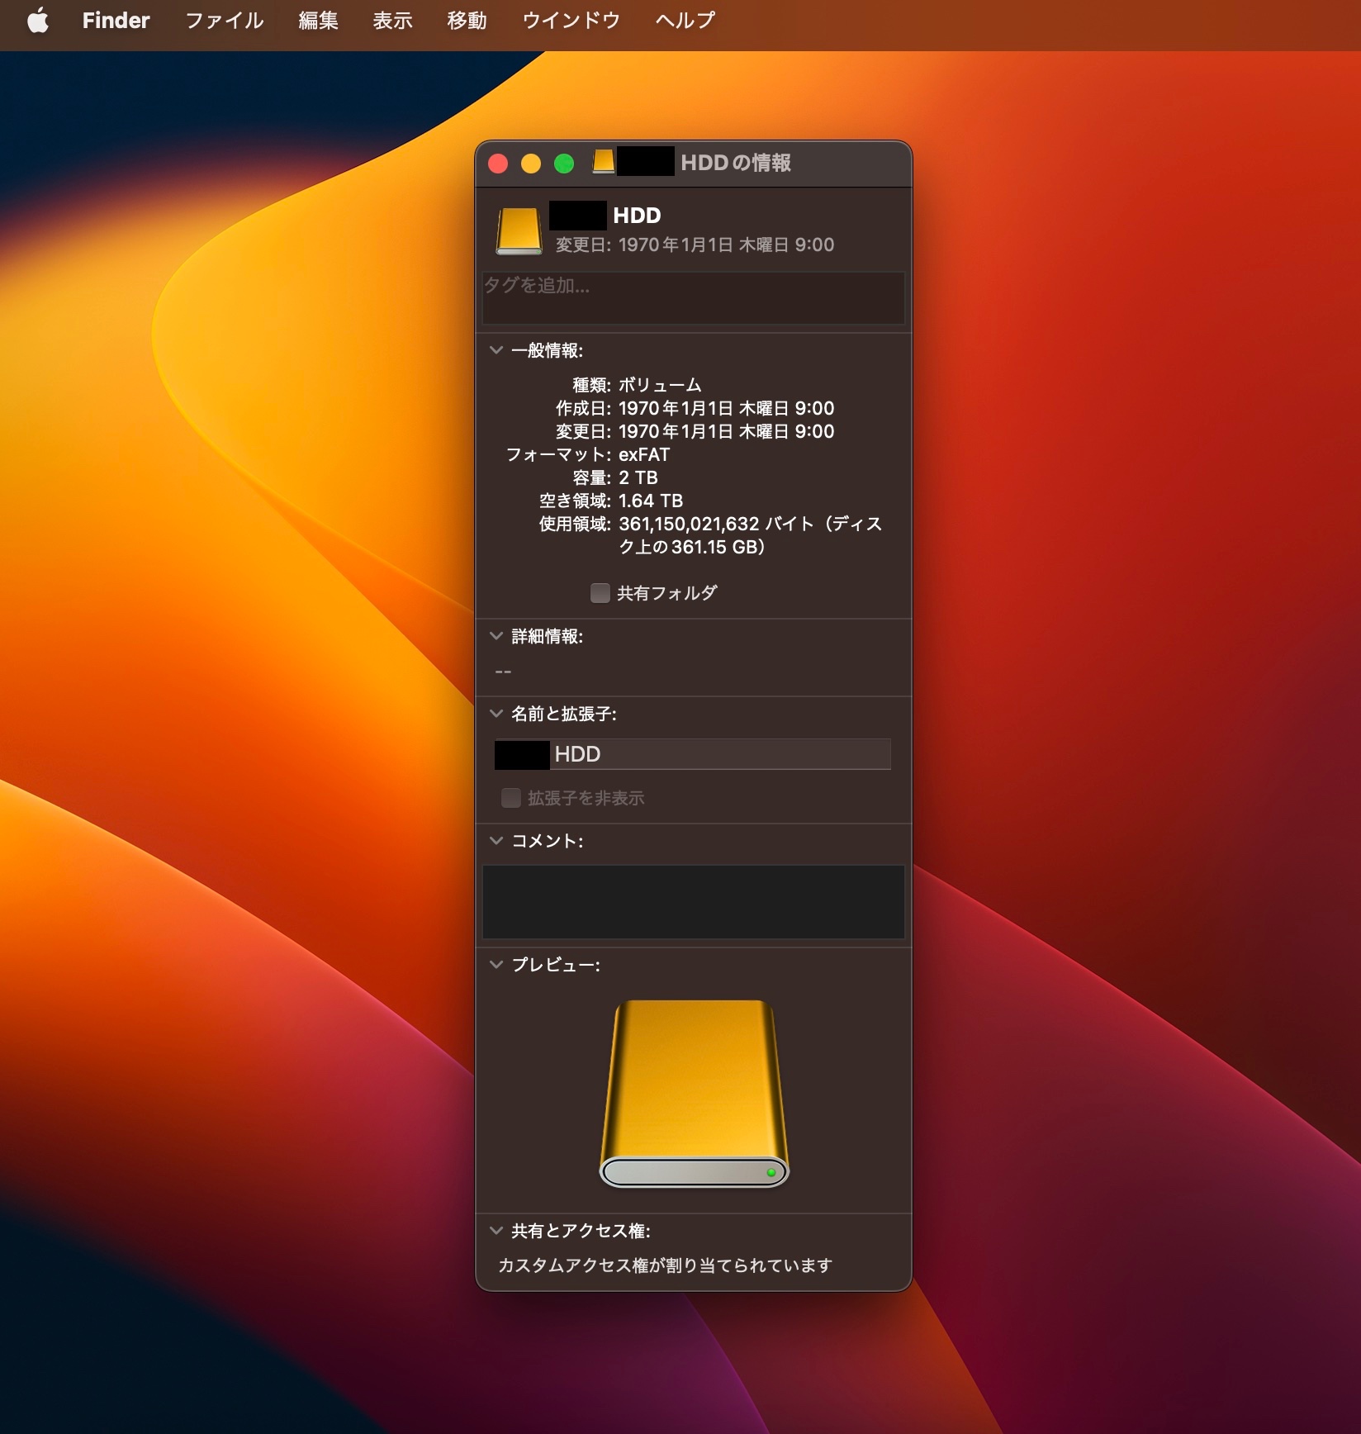This screenshot has height=1434, width=1361.
Task: Enable the 共有フォルダ checkbox
Action: click(x=600, y=593)
